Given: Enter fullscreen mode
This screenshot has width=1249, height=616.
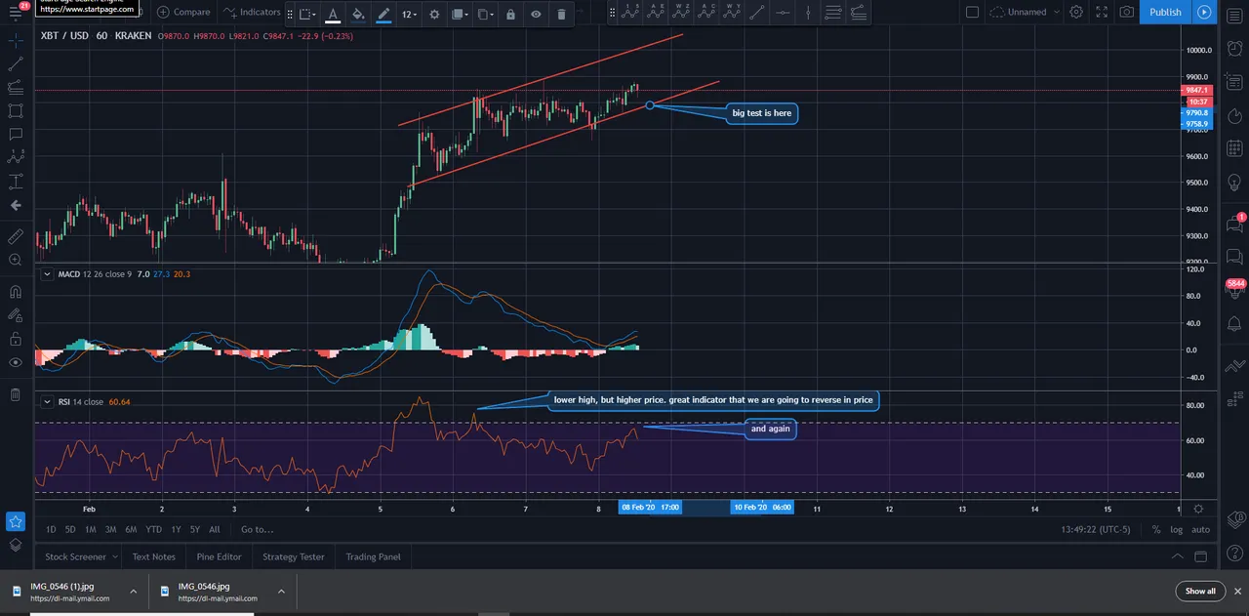Looking at the screenshot, I should 1102,13.
